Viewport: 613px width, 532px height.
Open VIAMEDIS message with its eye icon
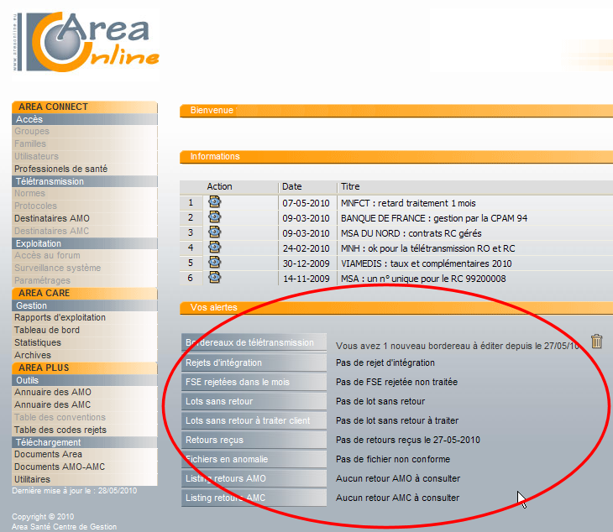214,262
